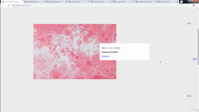
Task: Close the animation bezier tab
Action: [x=133, y=2]
